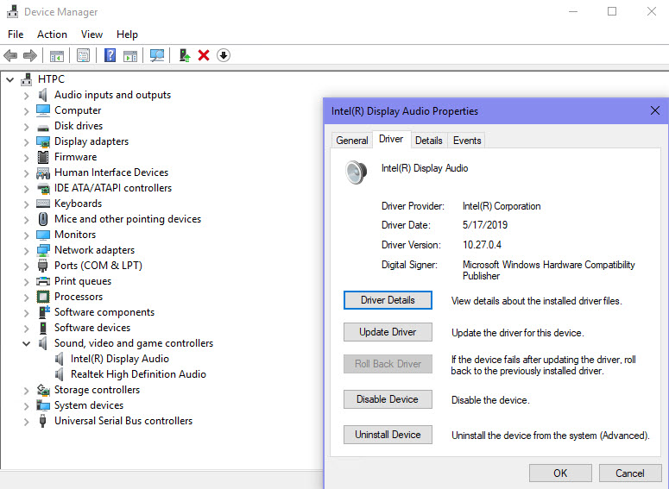Click the Update Driver button
This screenshot has width=669, height=489.
click(x=388, y=332)
